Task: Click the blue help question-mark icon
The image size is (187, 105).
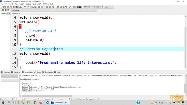Action: point(138,102)
